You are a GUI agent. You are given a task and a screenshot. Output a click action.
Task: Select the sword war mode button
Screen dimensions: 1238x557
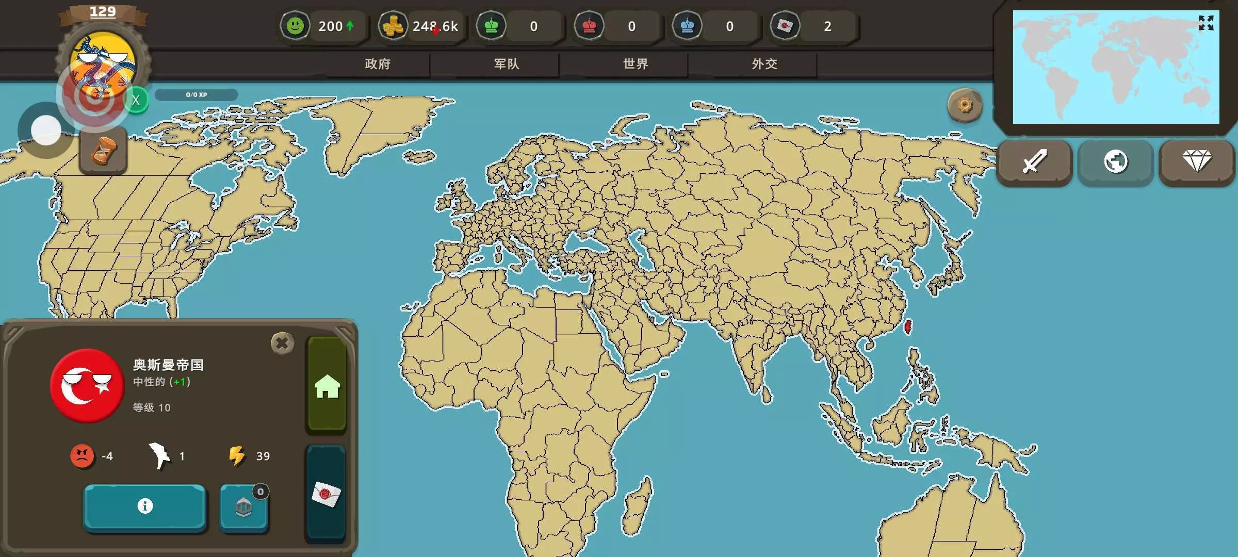click(1034, 162)
